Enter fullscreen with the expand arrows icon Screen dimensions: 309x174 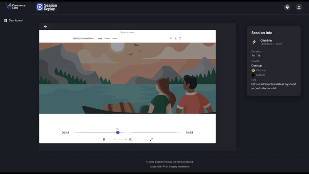(151, 140)
